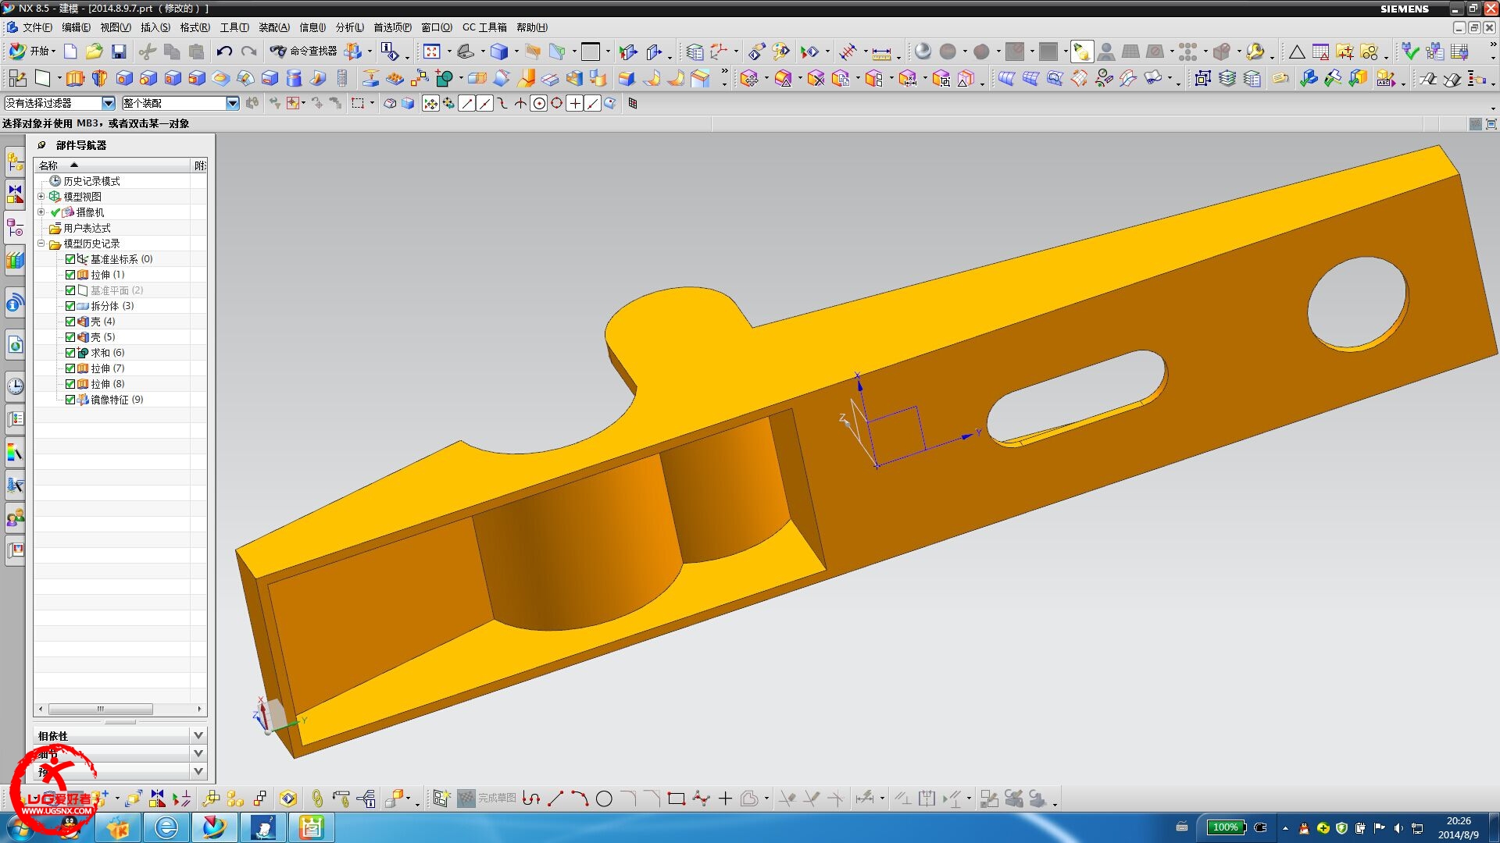Click the New file icon
This screenshot has width=1500, height=843.
point(70,52)
